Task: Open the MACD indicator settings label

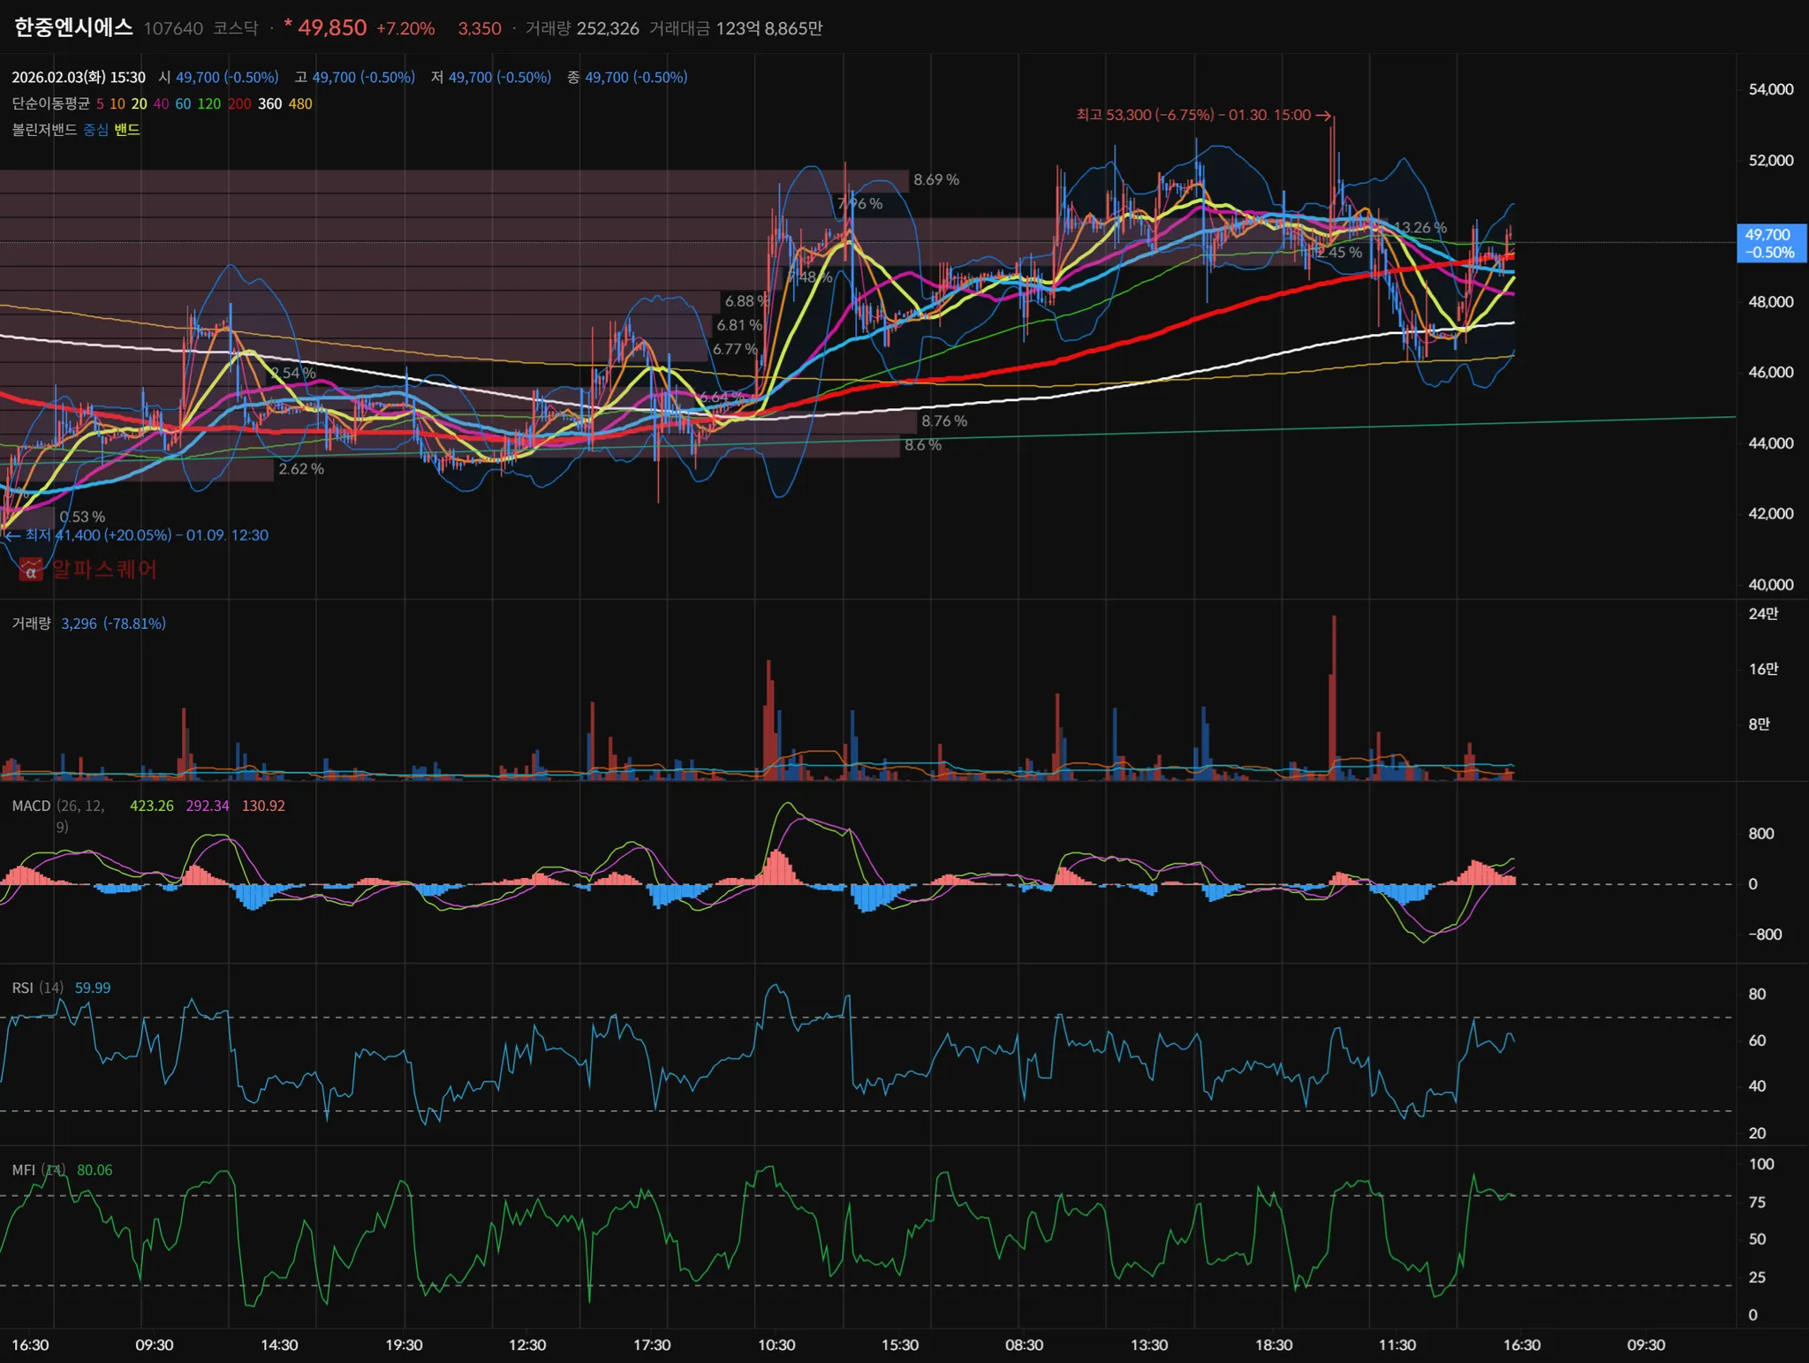Action: 31,806
